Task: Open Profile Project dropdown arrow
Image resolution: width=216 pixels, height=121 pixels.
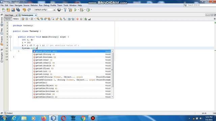Action: coord(91,10)
